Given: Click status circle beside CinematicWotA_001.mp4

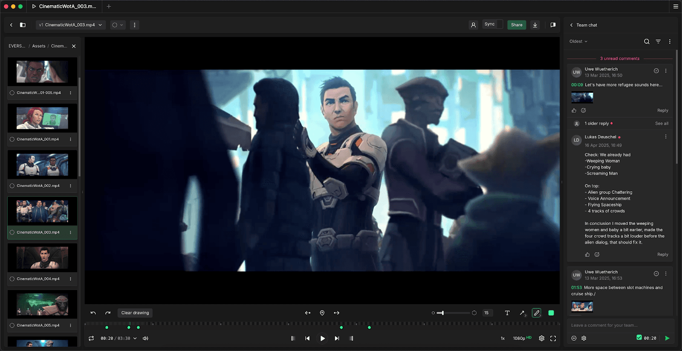Looking at the screenshot, I should coord(12,139).
